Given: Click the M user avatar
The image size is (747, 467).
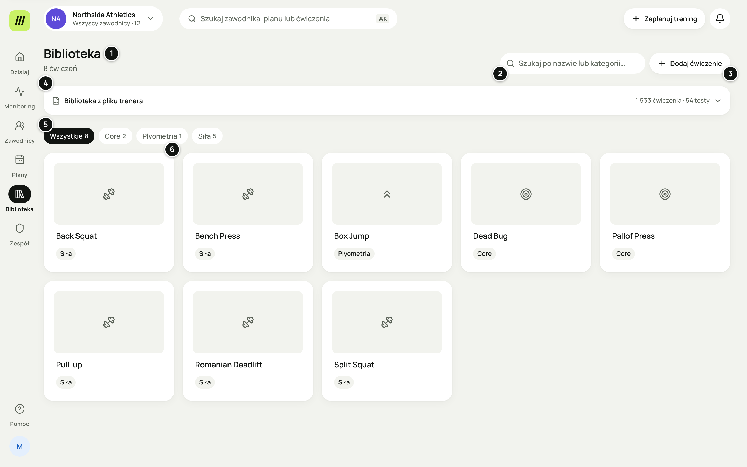Looking at the screenshot, I should coord(19,446).
